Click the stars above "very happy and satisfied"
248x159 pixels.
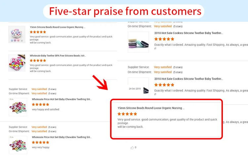click(40, 104)
